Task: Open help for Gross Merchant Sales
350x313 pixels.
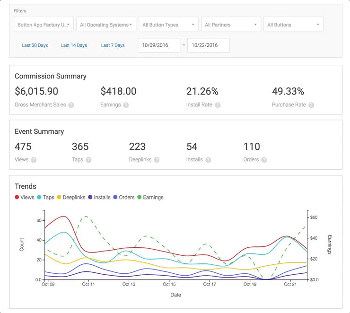Action: [x=71, y=105]
